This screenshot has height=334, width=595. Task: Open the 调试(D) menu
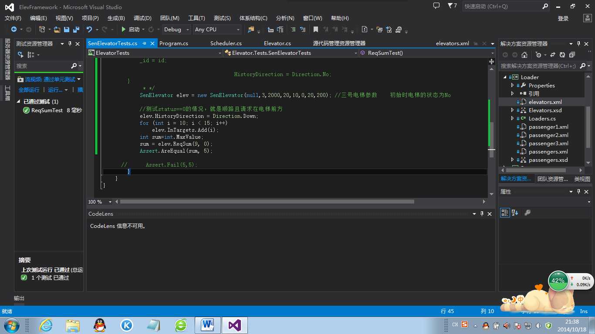[x=142, y=18]
